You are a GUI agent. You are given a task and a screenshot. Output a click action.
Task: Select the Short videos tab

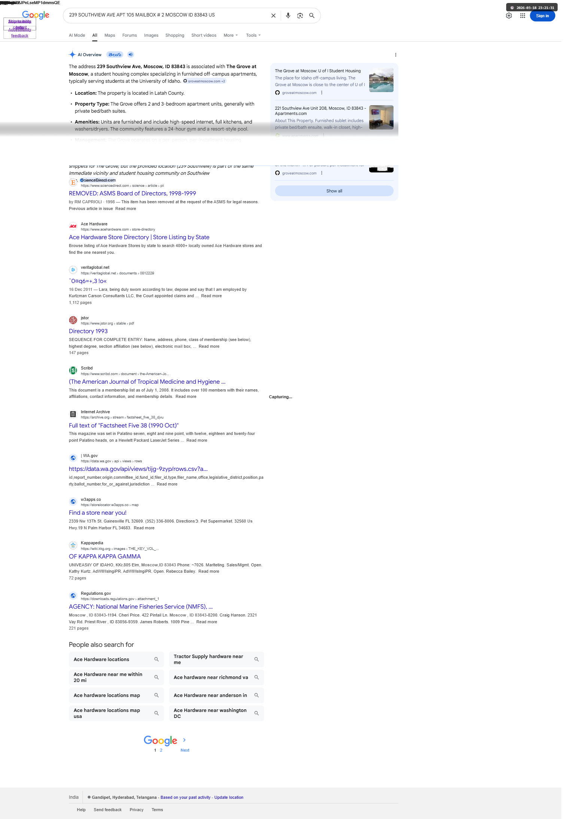[204, 35]
